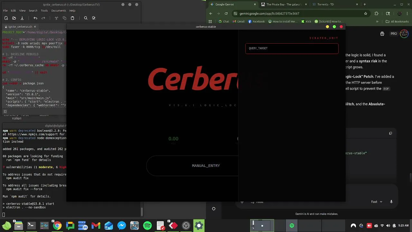Save the ignite_cerberus.sh document
The width and height of the screenshot is (412, 232).
(22, 18)
